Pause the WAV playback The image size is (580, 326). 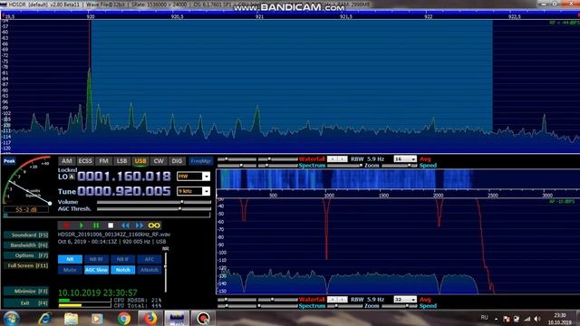pyautogui.click(x=96, y=225)
